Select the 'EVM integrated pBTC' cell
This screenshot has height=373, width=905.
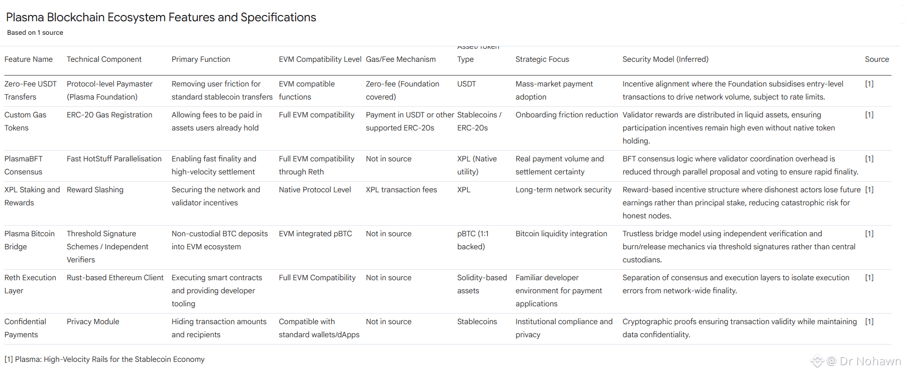click(315, 233)
